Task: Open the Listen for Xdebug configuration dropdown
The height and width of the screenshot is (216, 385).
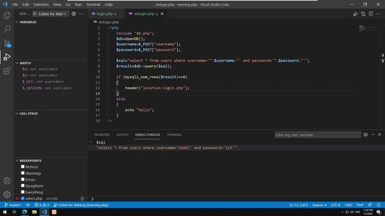Action: [52, 14]
